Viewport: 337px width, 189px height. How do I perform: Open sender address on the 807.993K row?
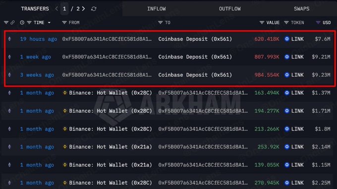pos(107,57)
